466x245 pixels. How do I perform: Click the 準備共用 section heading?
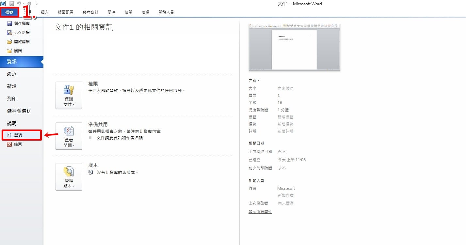click(98, 125)
